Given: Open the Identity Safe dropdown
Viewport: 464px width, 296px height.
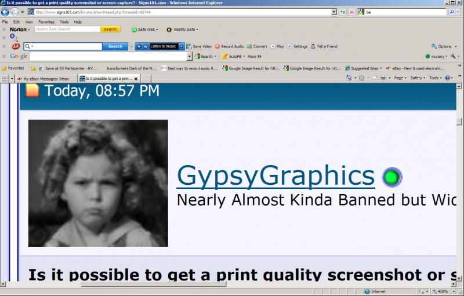Looking at the screenshot, I should (182, 30).
